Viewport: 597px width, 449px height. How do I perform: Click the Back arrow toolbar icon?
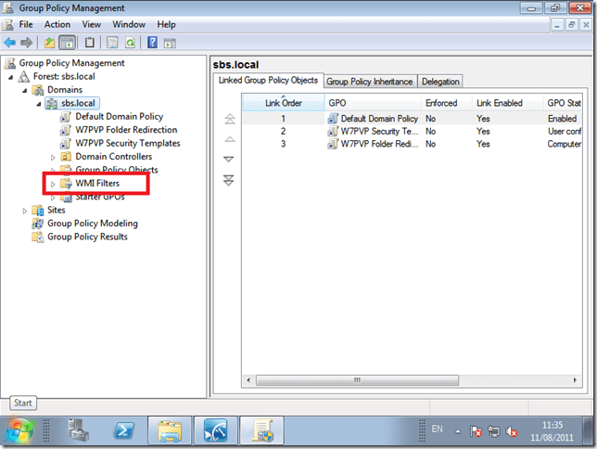10,43
